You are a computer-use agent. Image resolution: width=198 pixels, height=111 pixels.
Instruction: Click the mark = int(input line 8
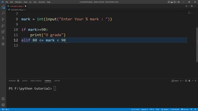tap(67, 19)
